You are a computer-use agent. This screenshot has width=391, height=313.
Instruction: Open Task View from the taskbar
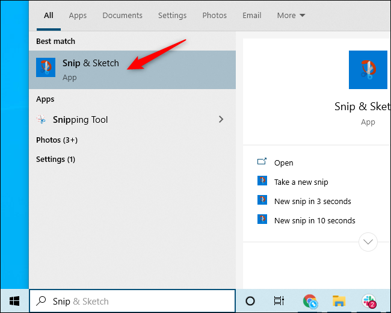(279, 301)
